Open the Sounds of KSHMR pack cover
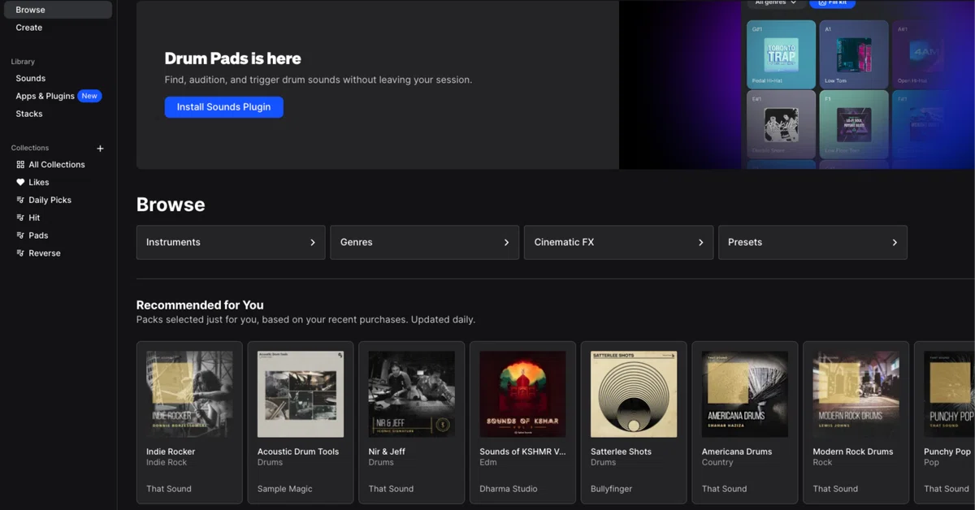The height and width of the screenshot is (510, 975). [523, 395]
